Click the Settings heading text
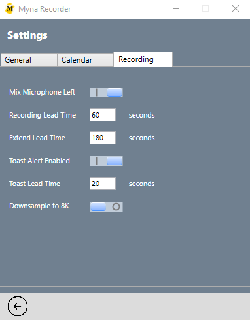250x320 pixels. click(27, 35)
